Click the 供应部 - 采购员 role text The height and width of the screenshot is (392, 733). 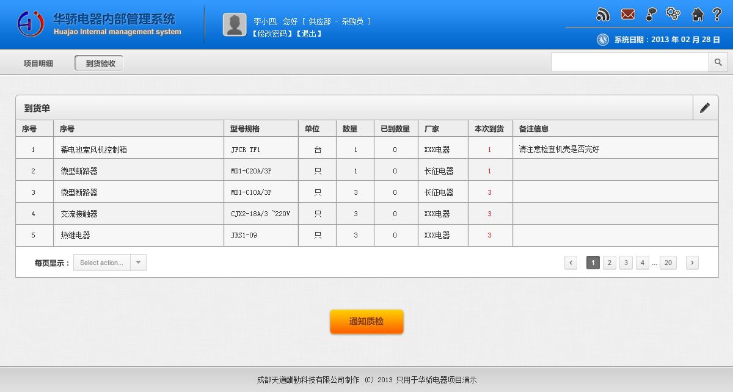(336, 21)
